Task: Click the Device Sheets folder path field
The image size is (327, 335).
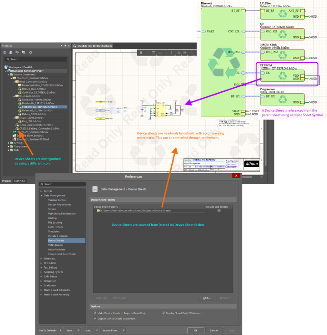Action: [x=153, y=210]
